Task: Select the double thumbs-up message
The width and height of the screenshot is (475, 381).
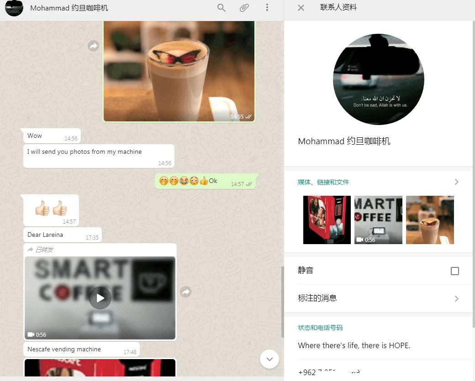Action: 51,211
